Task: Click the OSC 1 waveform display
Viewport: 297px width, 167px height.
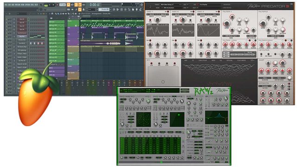Action: click(x=158, y=32)
